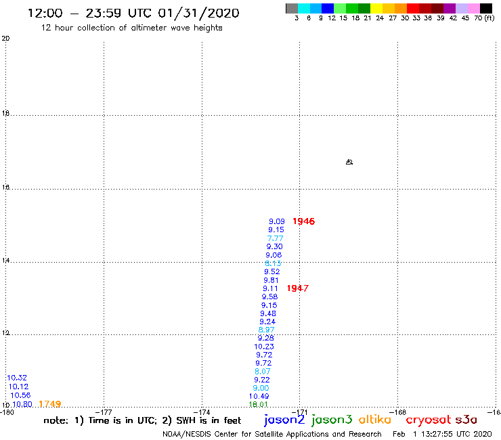Select the light blue value 7.77

click(275, 238)
